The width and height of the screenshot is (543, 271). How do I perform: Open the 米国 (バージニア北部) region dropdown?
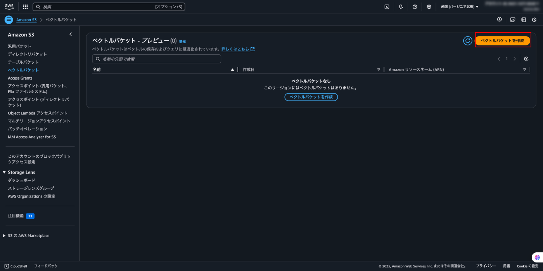(460, 7)
